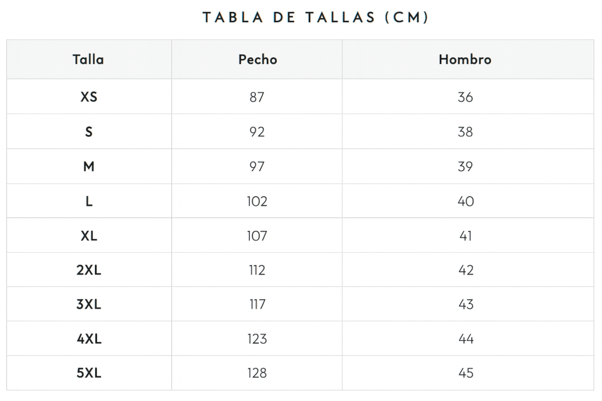Click the chest value 87
Screen dimensions: 602x401
[x=257, y=97]
